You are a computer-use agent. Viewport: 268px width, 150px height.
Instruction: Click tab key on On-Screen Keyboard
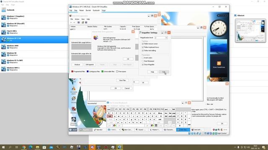pyautogui.click(x=110, y=116)
